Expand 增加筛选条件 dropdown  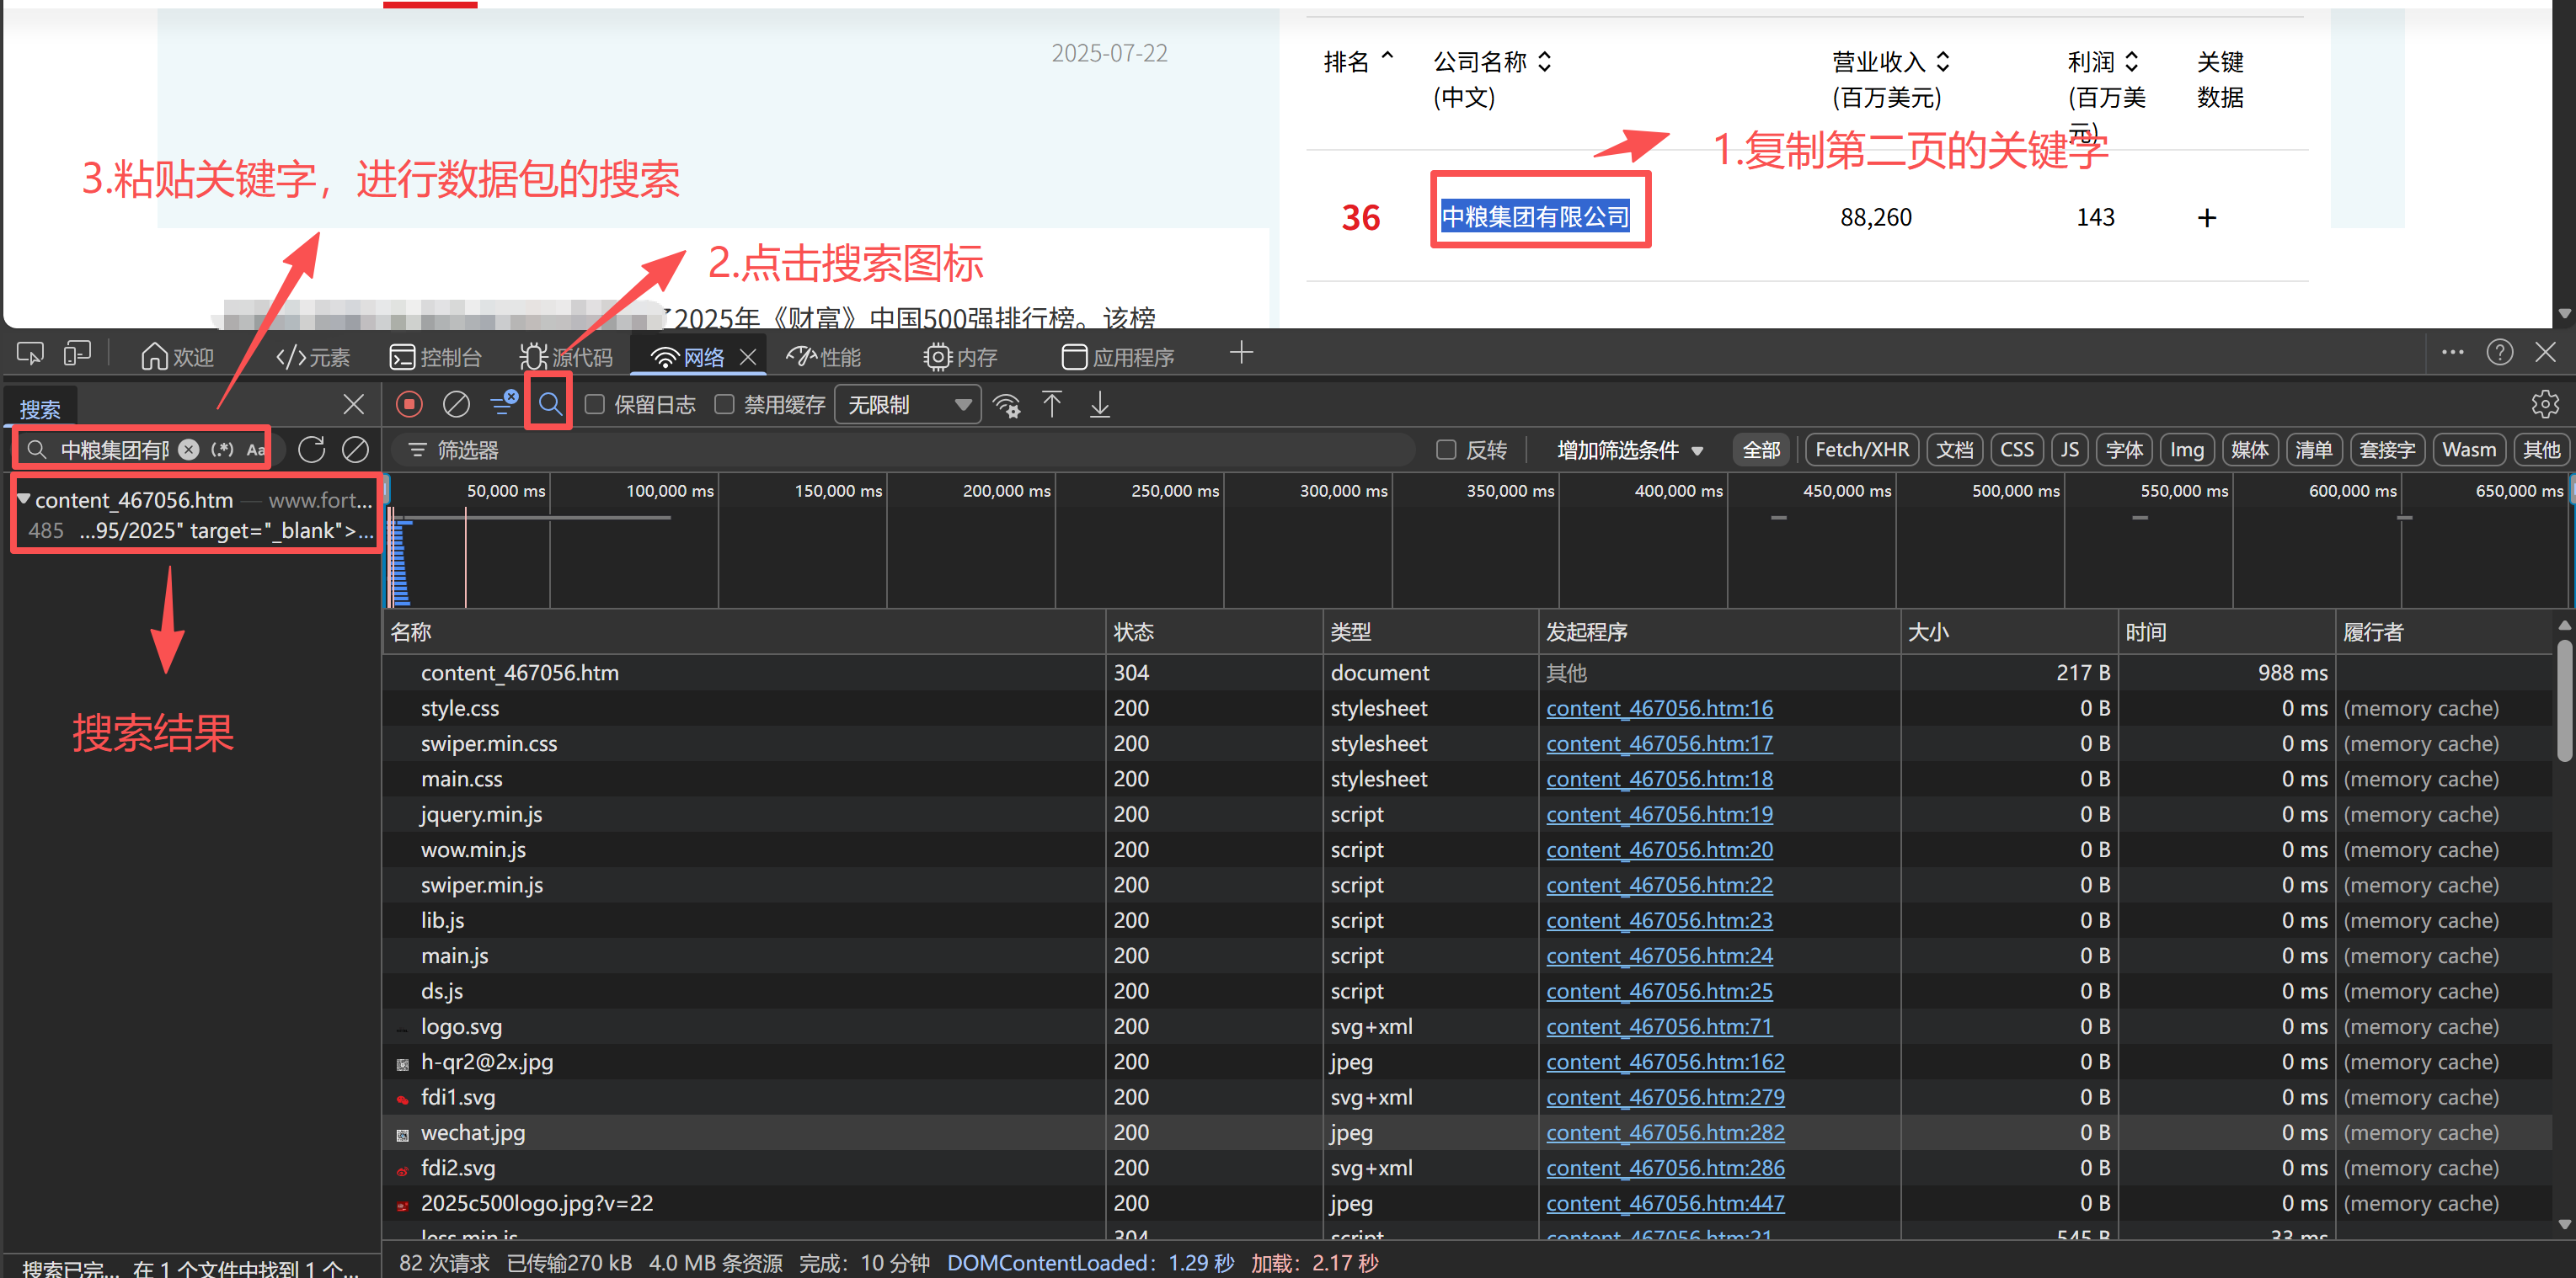[x=1629, y=450]
